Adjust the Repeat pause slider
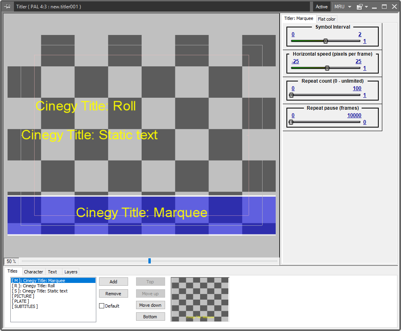 291,122
